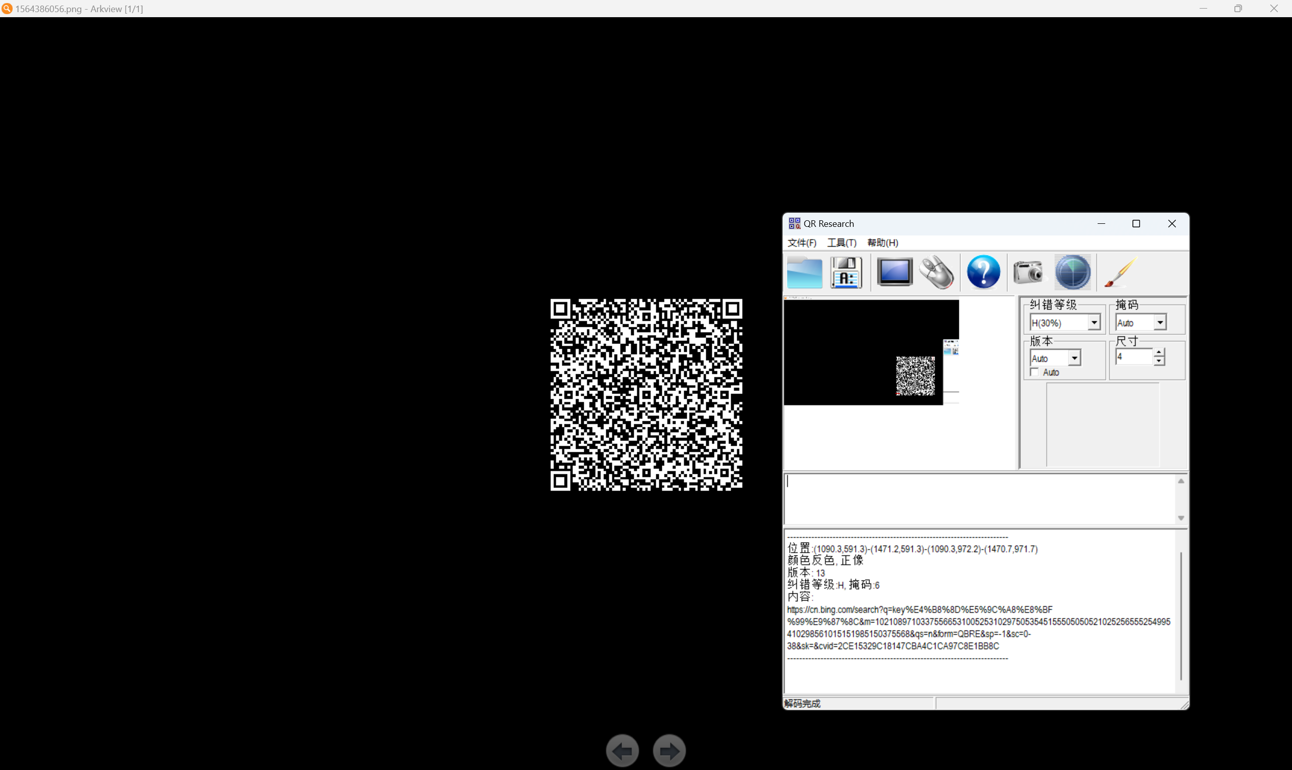The height and width of the screenshot is (770, 1292).
Task: Click the screen capture monitor icon
Action: [x=895, y=272]
